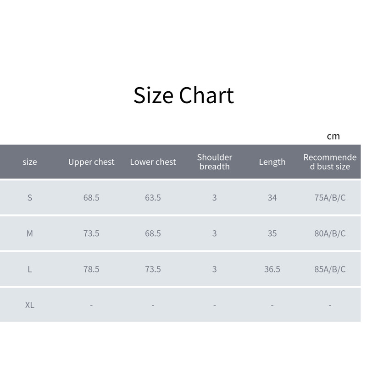Click the 75A/B/C bust size cell
Viewport: 367px width, 367px height.
point(330,198)
